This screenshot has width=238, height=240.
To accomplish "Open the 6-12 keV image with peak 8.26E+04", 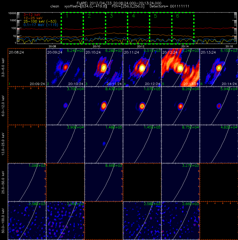I will (x=180, y=106).
